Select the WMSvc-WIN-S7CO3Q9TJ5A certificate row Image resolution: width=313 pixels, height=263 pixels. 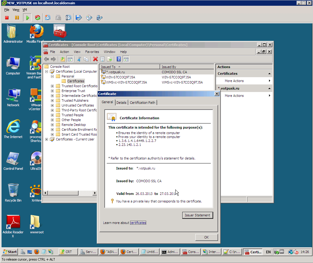(x=157, y=82)
